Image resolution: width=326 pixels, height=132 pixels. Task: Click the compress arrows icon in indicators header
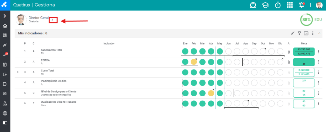[293, 33]
